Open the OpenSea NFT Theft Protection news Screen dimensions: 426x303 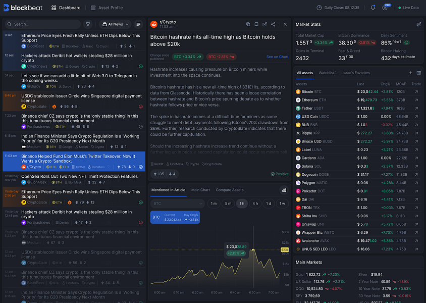74,179
